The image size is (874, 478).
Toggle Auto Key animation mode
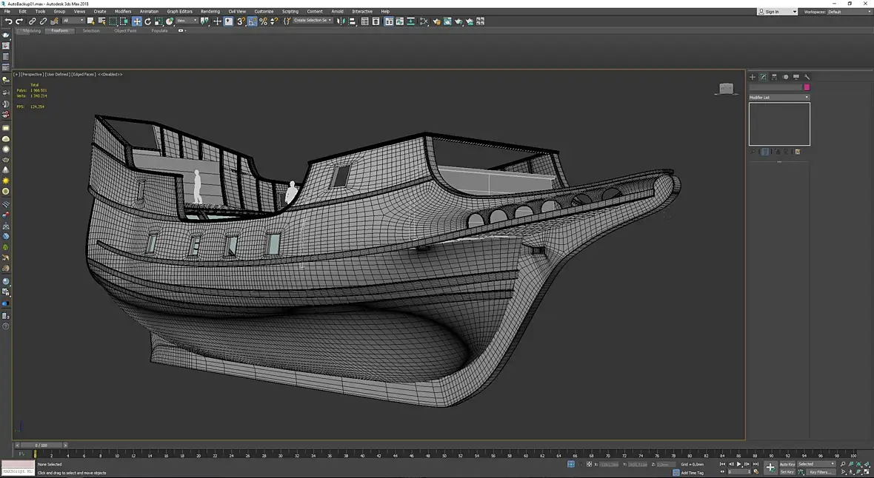pos(787,464)
